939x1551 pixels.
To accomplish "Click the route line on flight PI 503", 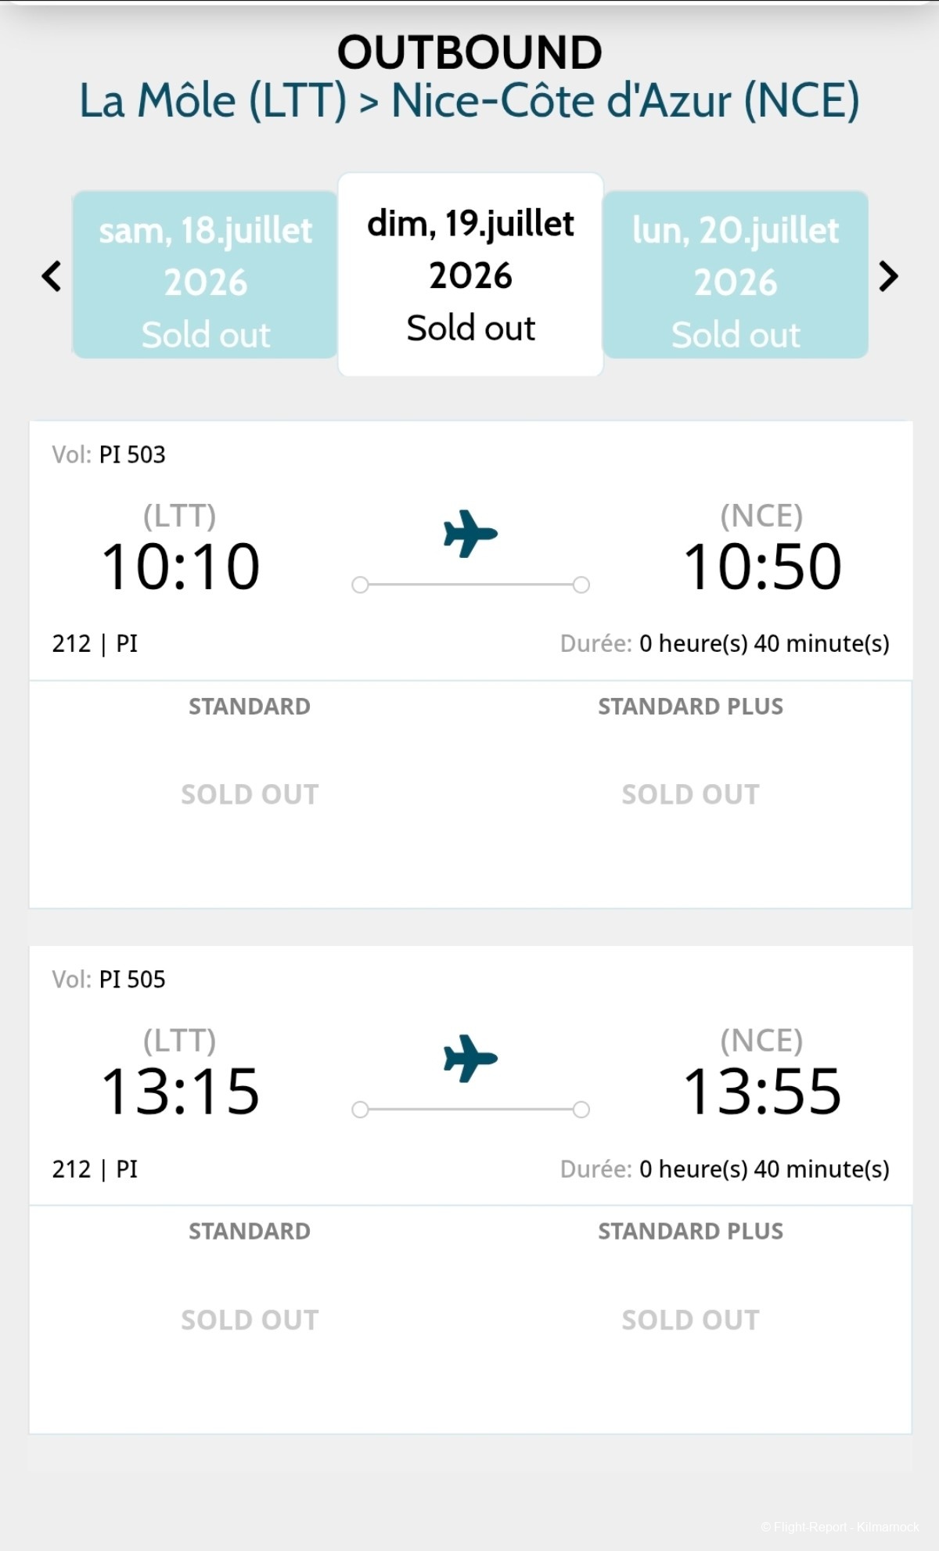I will click(470, 585).
